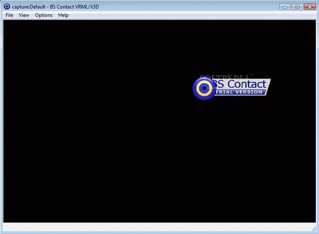Click the BS Contact title bar icon
319x234 pixels.
click(x=7, y=7)
